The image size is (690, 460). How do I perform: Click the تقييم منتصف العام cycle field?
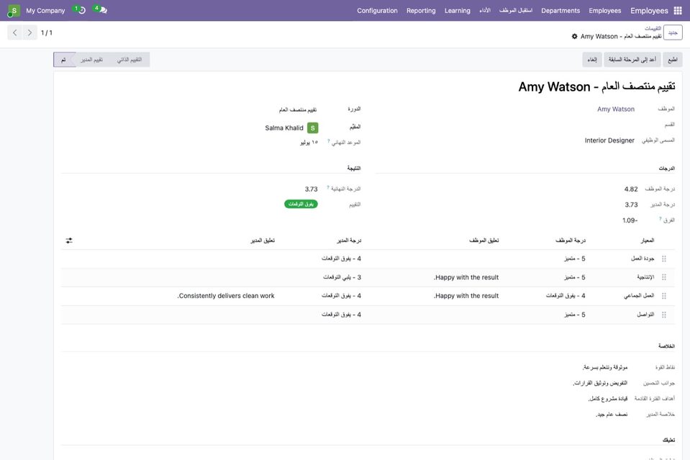[x=298, y=109]
